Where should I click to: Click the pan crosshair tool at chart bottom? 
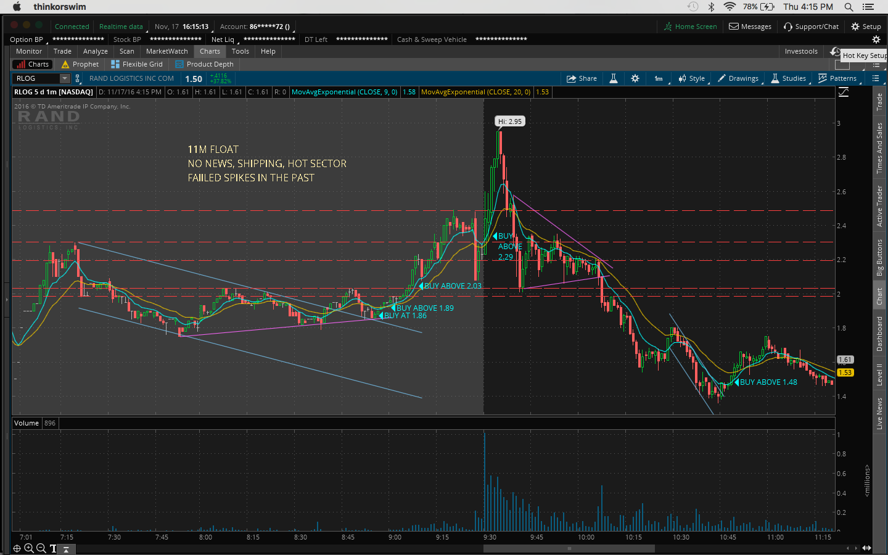[17, 548]
